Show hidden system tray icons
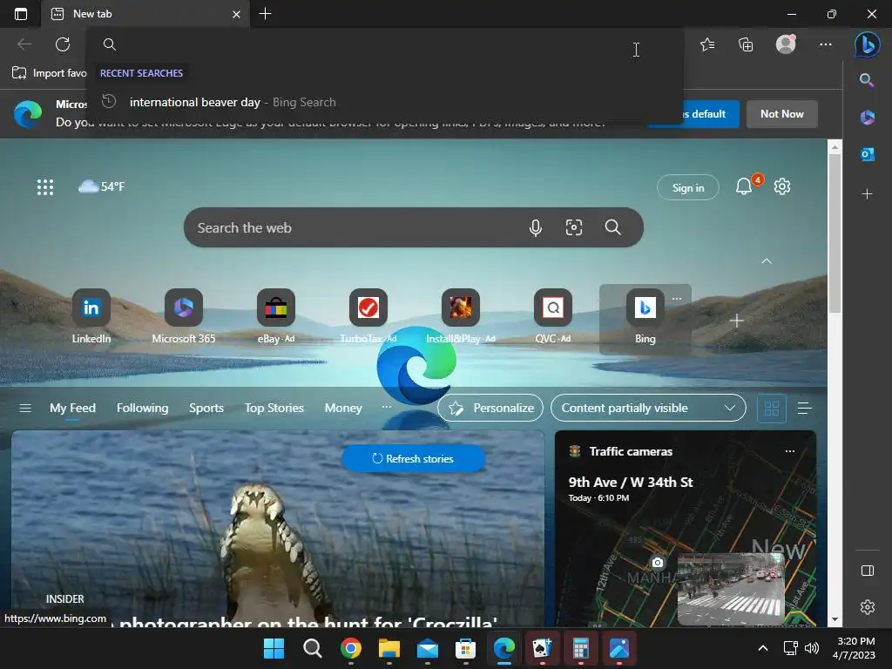Viewport: 892px width, 669px height. [763, 648]
